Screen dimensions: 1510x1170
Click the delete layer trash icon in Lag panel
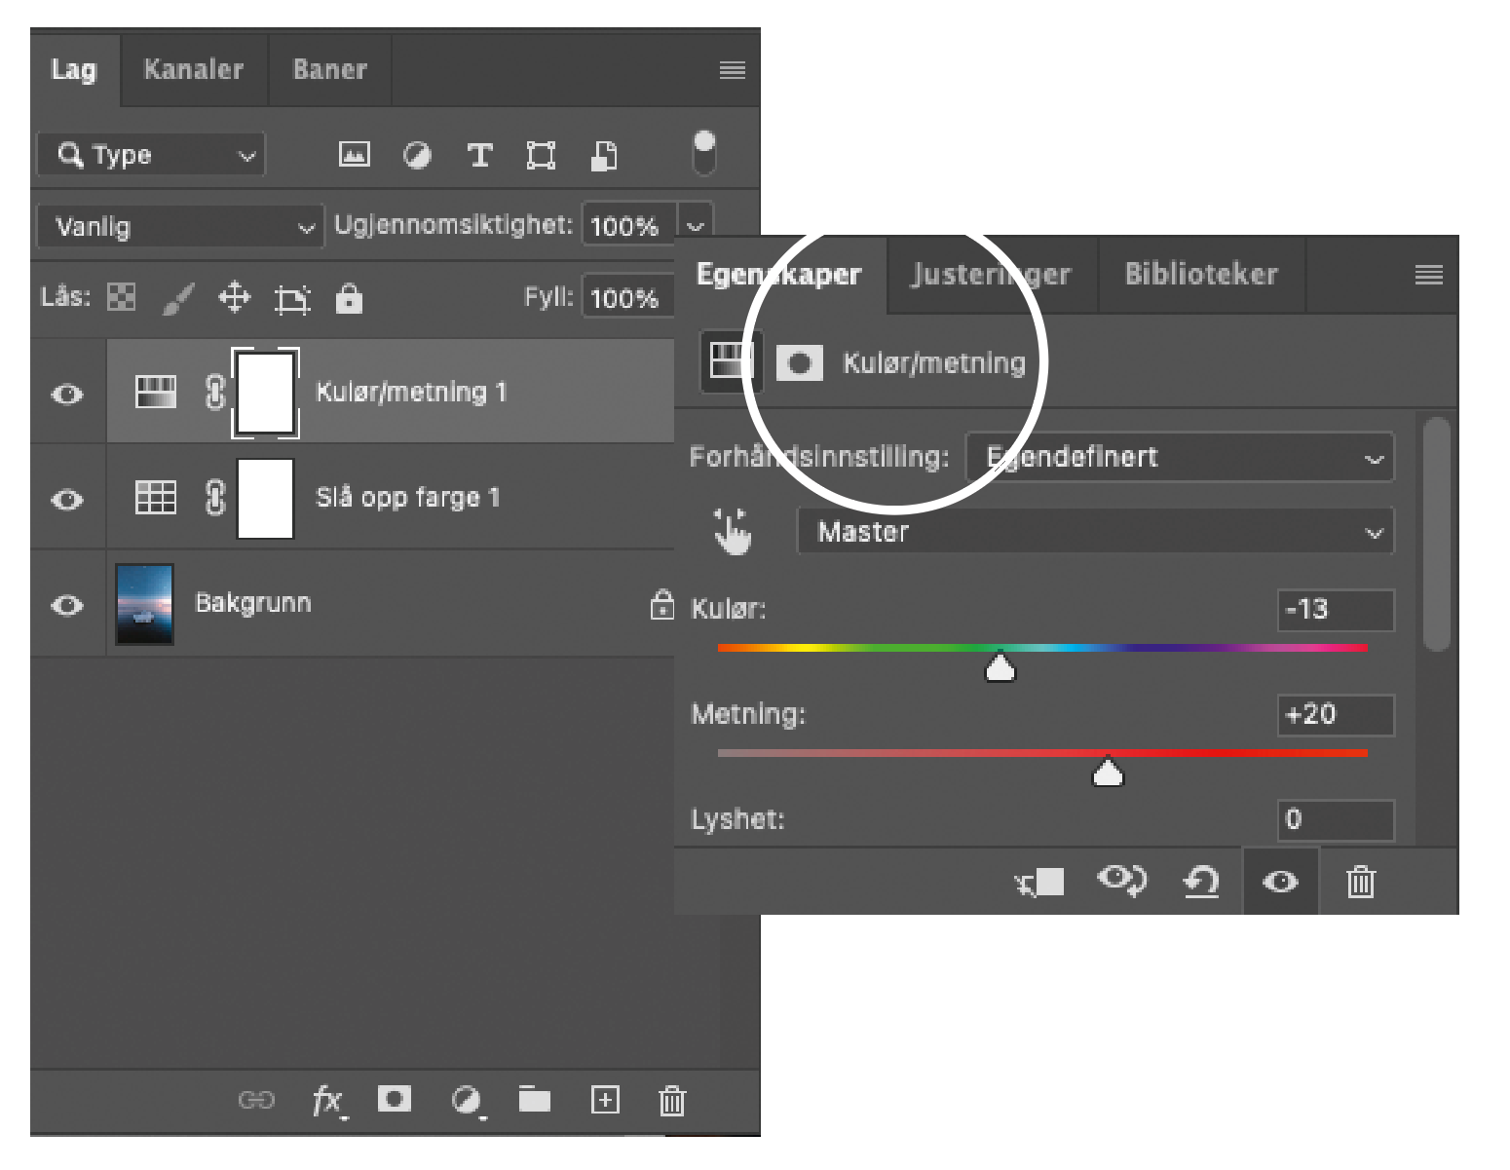672,1101
